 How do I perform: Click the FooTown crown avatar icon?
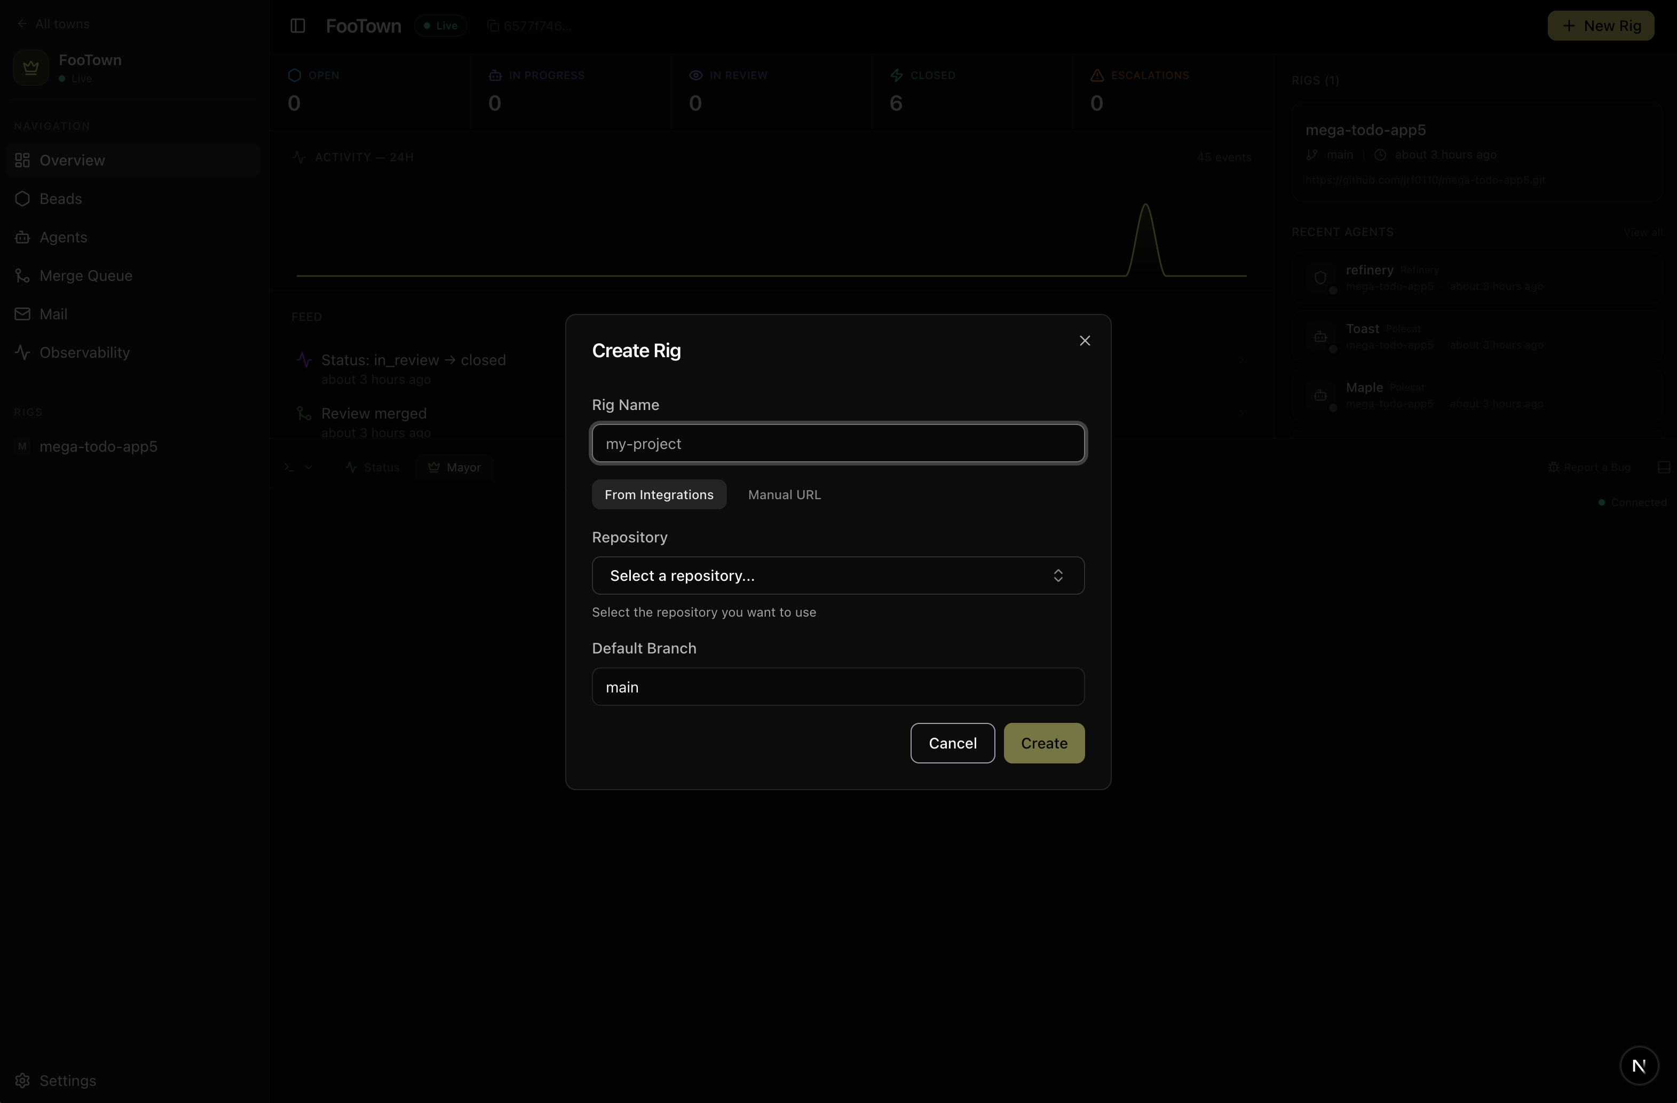click(x=30, y=68)
